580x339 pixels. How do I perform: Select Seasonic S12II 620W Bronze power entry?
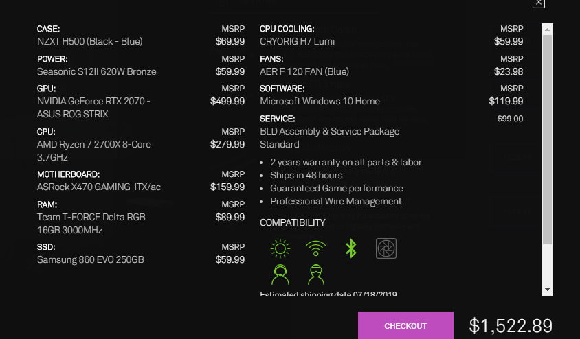tap(96, 71)
